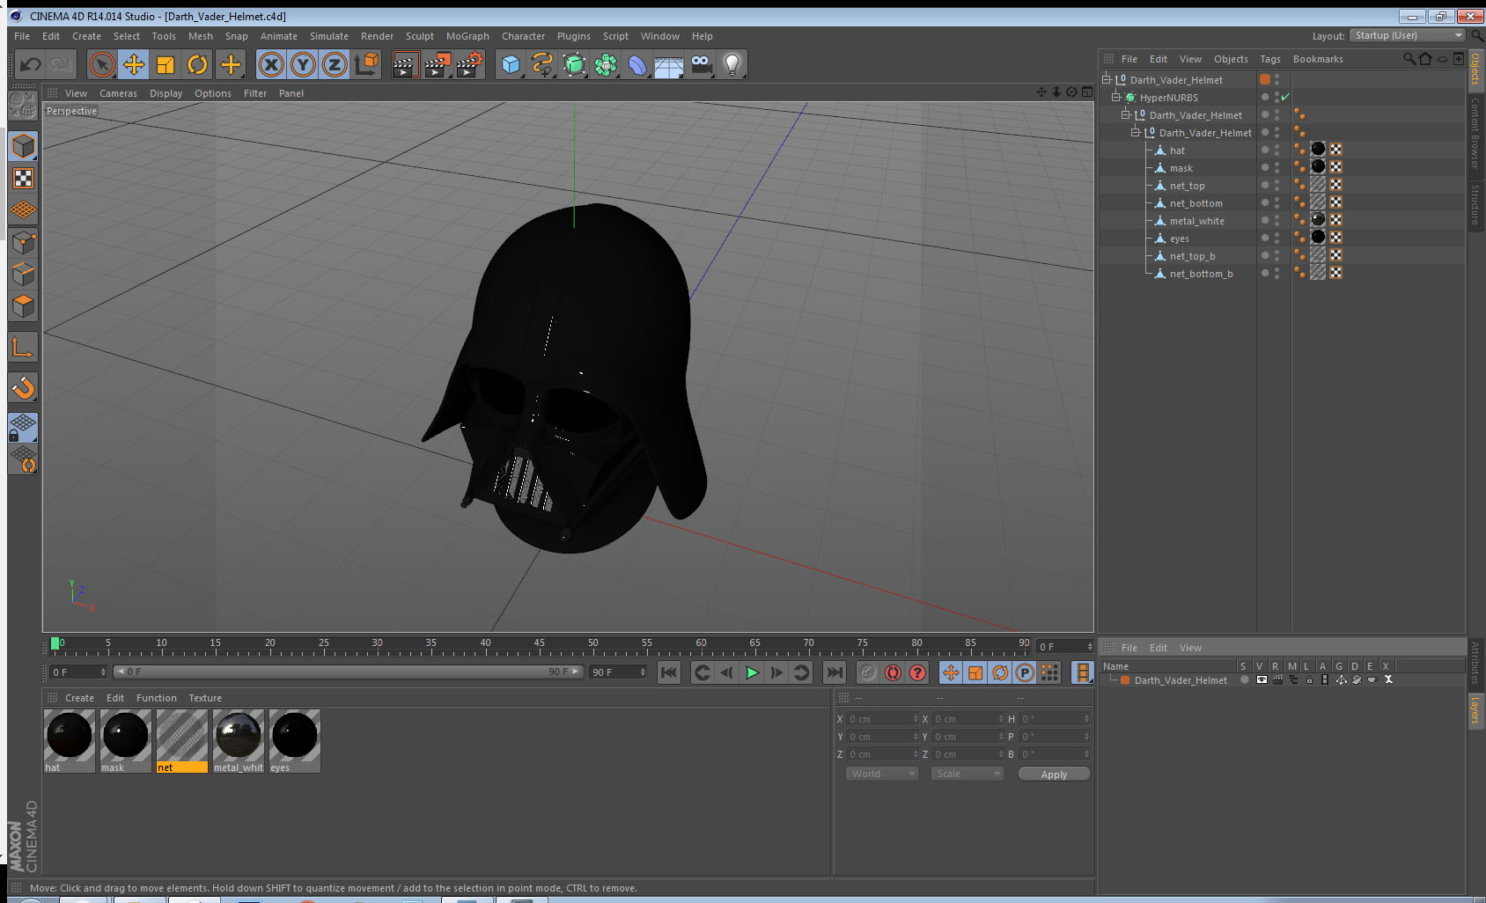Toggle coordinate system icon

click(x=367, y=64)
